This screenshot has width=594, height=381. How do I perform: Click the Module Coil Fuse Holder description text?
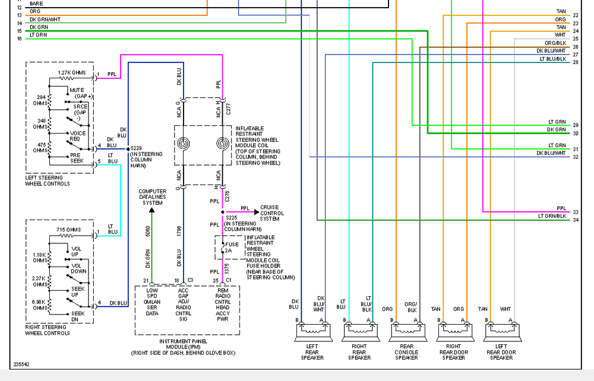[x=270, y=258]
